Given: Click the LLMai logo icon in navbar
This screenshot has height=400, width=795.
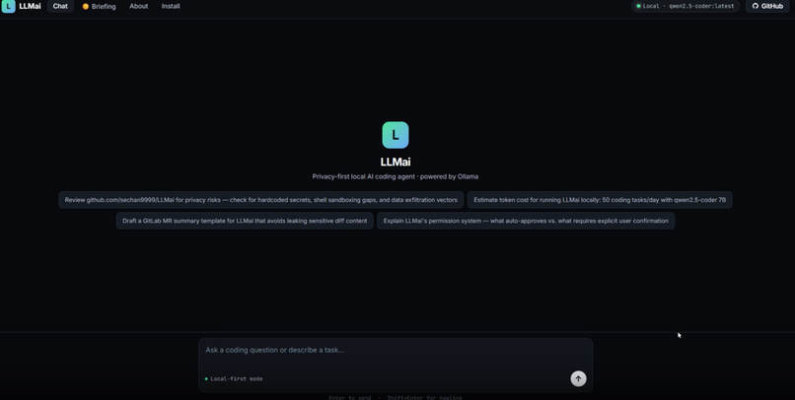Looking at the screenshot, I should (x=8, y=6).
